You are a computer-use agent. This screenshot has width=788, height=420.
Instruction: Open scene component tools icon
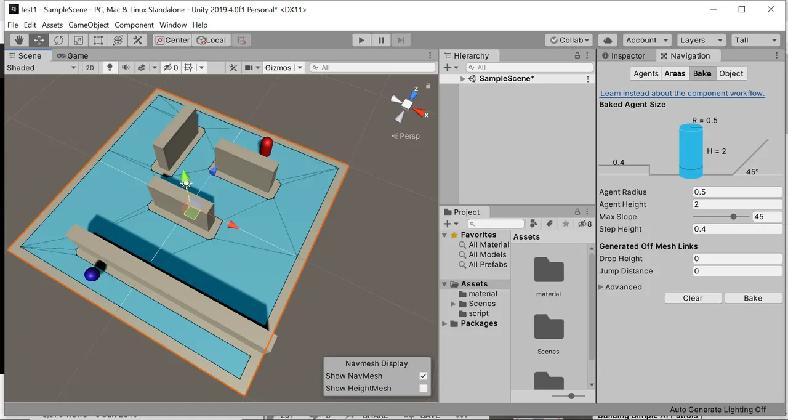coord(233,68)
